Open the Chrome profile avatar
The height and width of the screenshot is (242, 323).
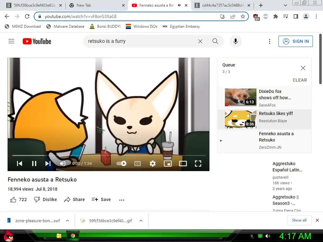point(306,16)
